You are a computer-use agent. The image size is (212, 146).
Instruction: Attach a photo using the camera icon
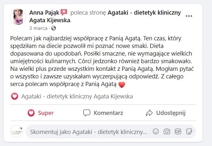click(x=167, y=131)
